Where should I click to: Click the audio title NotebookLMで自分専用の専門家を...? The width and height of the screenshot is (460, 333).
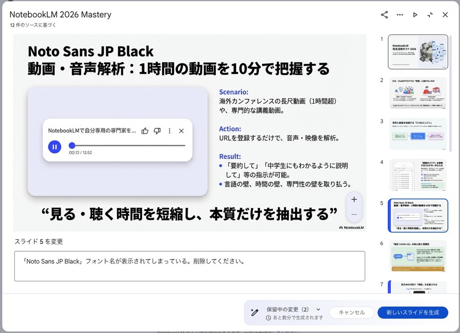pyautogui.click(x=92, y=131)
